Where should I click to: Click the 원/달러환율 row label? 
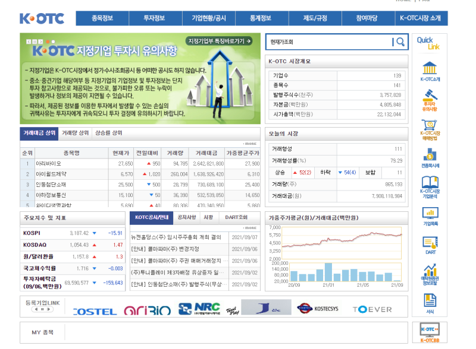pos(38,256)
